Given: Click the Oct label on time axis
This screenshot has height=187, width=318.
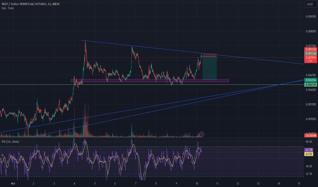Looking at the screenshot, I should tap(13, 184).
